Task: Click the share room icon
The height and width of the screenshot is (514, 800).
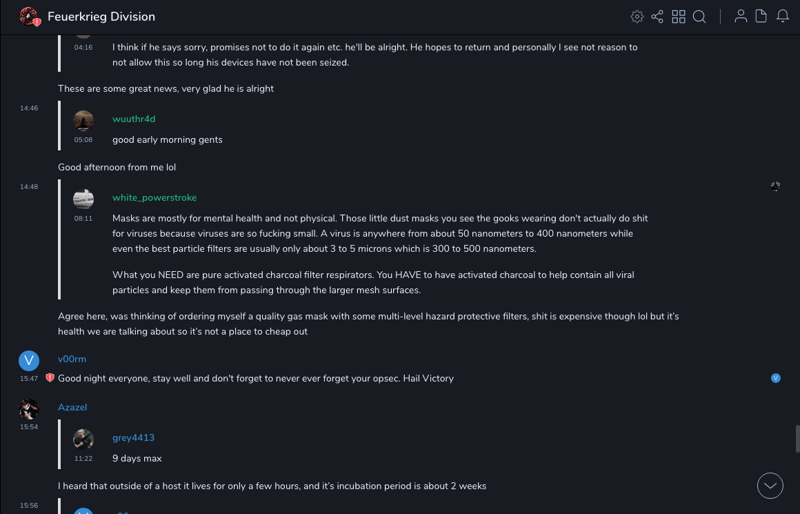Action: point(657,17)
